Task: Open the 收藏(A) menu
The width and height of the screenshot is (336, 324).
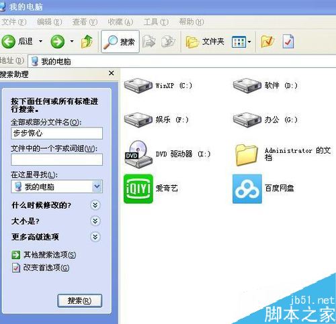Action: coord(120,22)
